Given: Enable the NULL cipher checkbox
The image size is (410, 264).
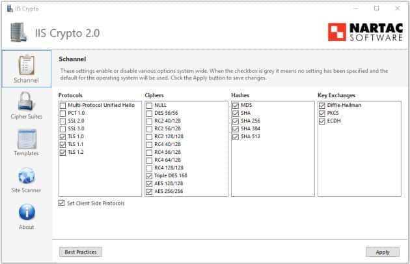Looking at the screenshot, I should click(149, 106).
